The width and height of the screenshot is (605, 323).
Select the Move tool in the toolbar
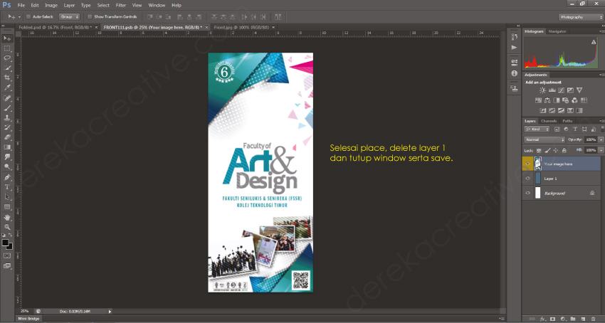click(8, 38)
